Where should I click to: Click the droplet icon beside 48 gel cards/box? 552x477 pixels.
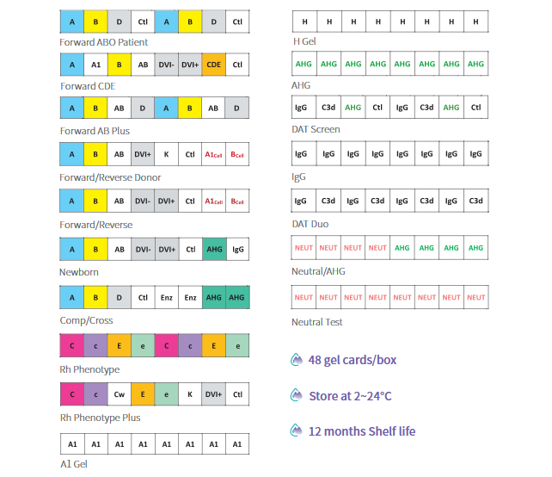(x=297, y=360)
